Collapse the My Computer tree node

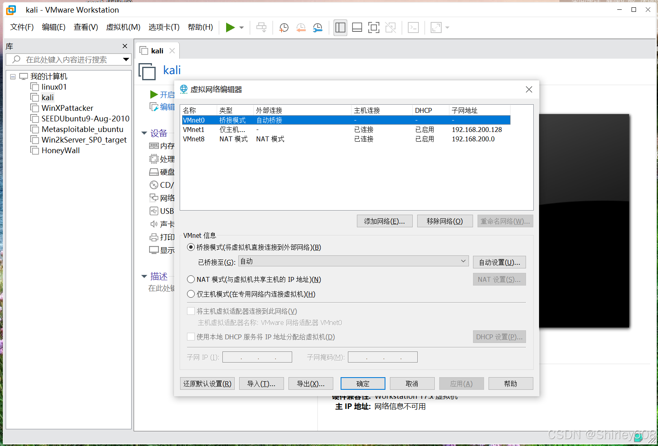(13, 77)
